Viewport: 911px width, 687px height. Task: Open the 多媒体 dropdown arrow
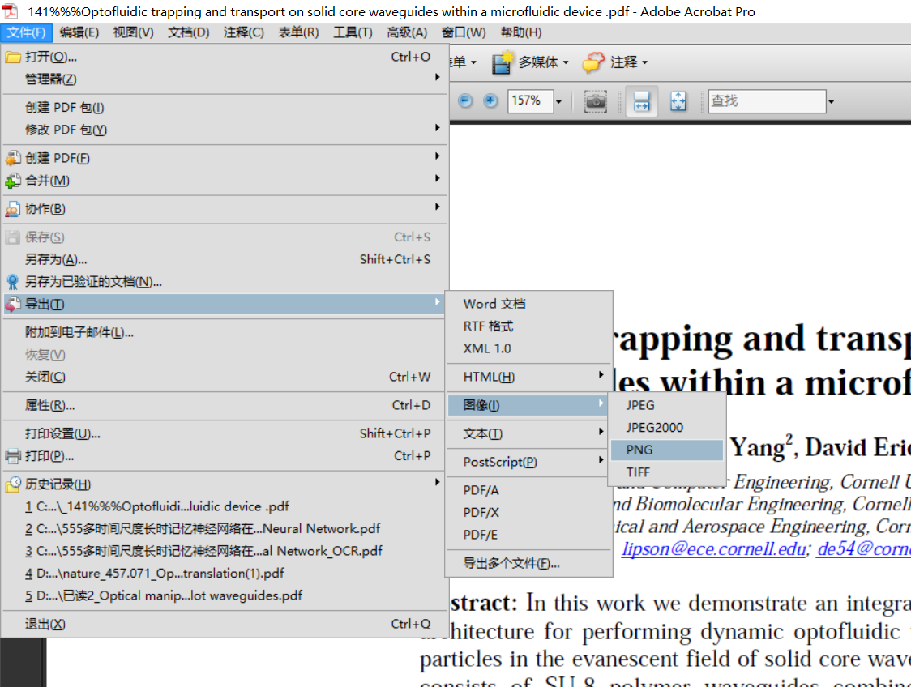tap(565, 62)
